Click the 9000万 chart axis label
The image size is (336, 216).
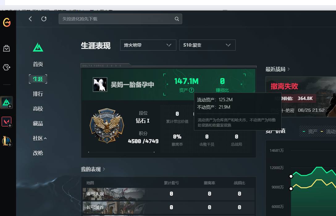(x=278, y=187)
